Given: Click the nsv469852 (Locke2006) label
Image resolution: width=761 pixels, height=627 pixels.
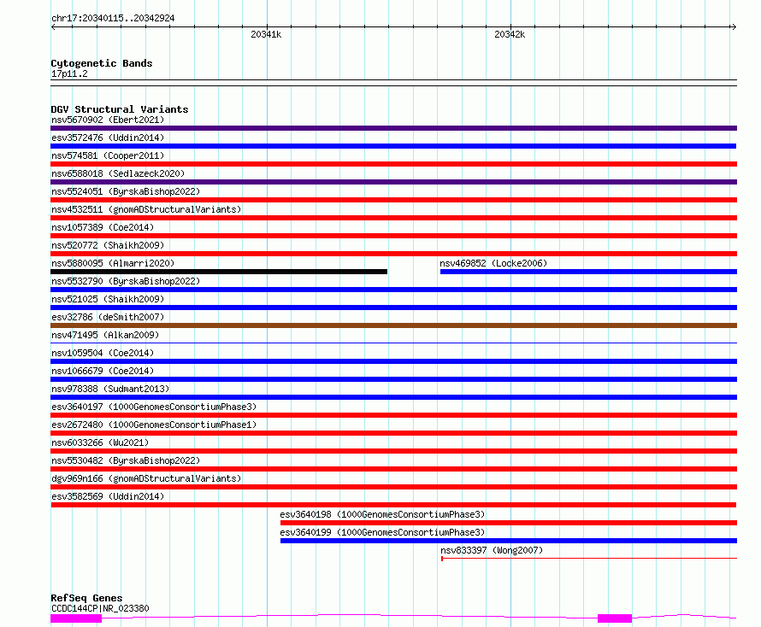Looking at the screenshot, I should point(493,263).
